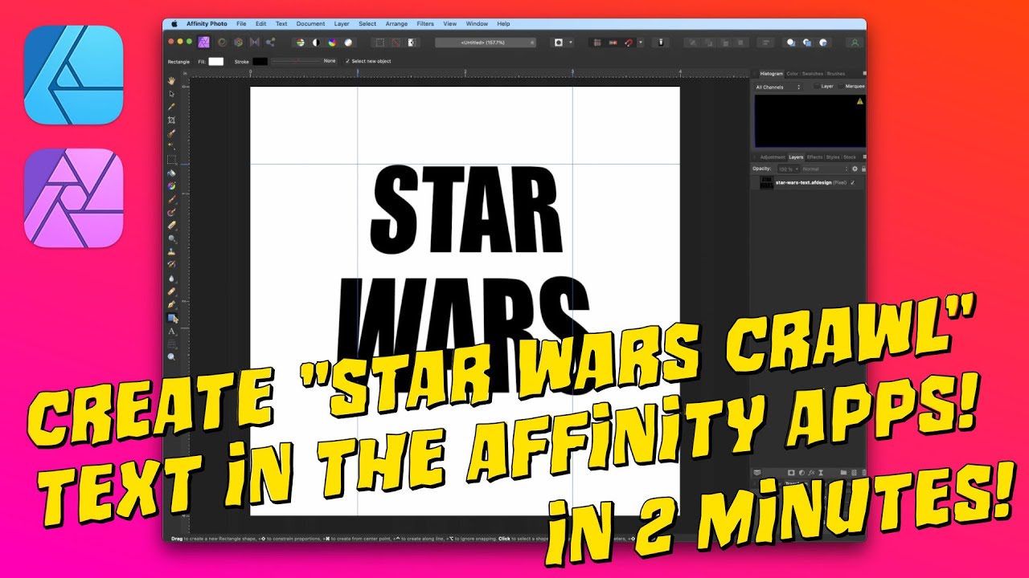1029x578 pixels.
Task: Switch to the Liquify Persona
Action: tap(221, 42)
